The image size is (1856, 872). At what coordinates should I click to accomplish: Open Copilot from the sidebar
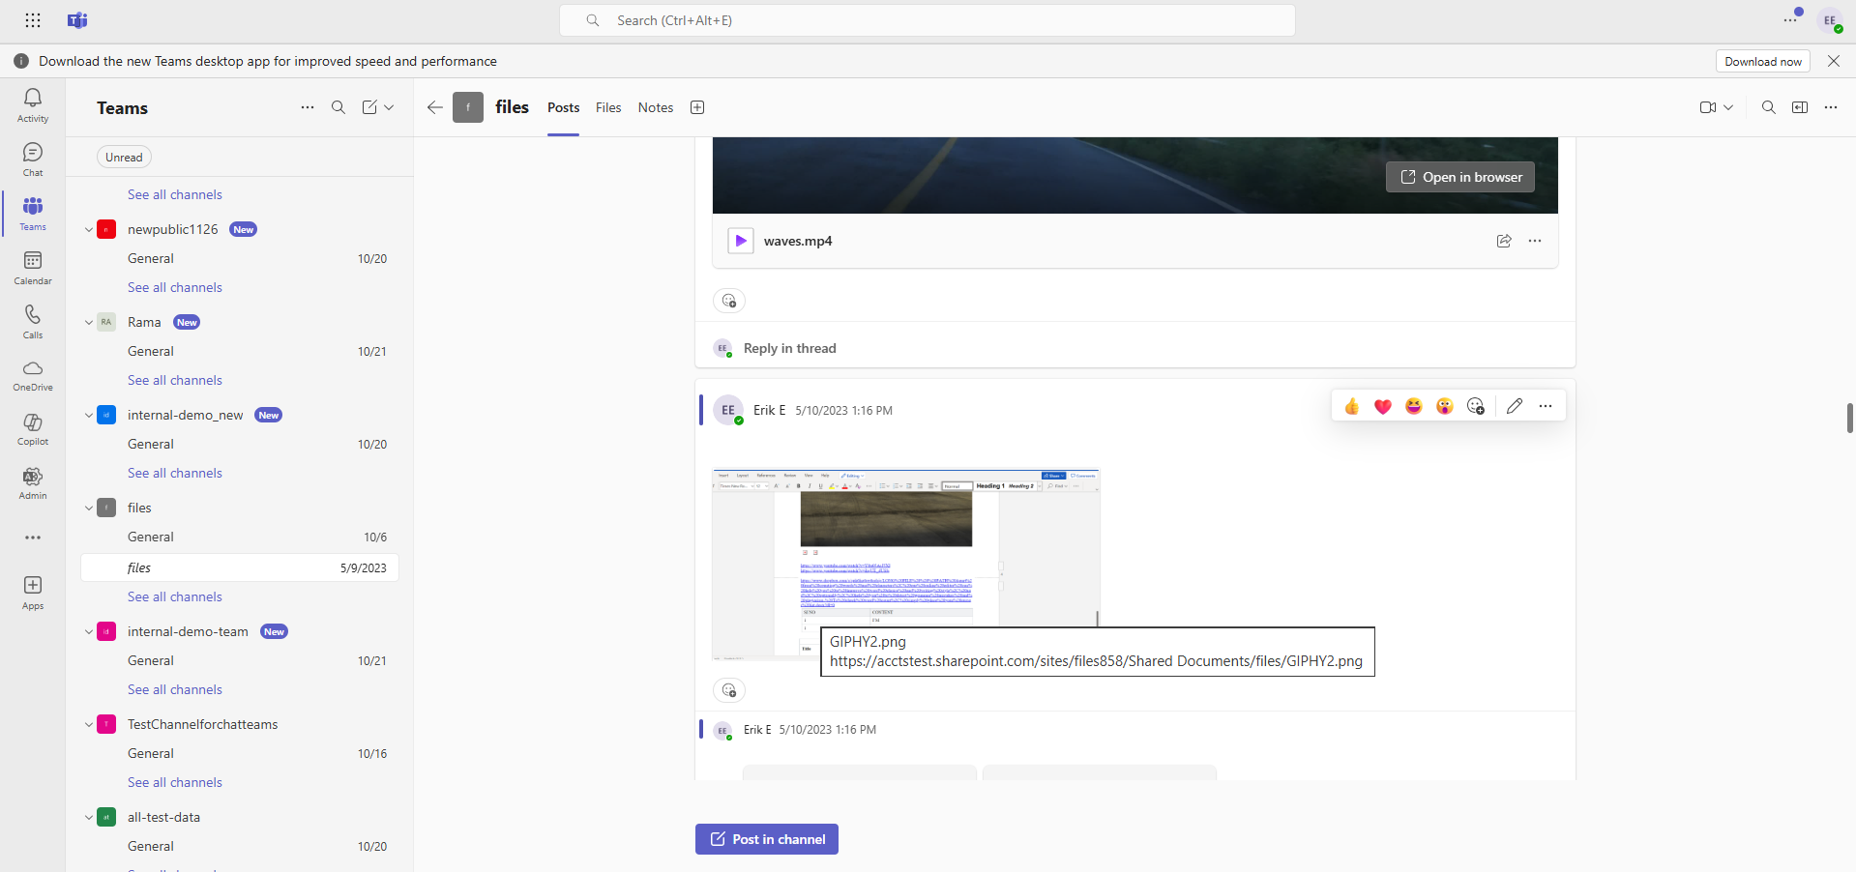click(32, 428)
